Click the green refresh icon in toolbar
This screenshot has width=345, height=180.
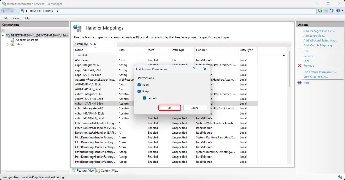320,11
